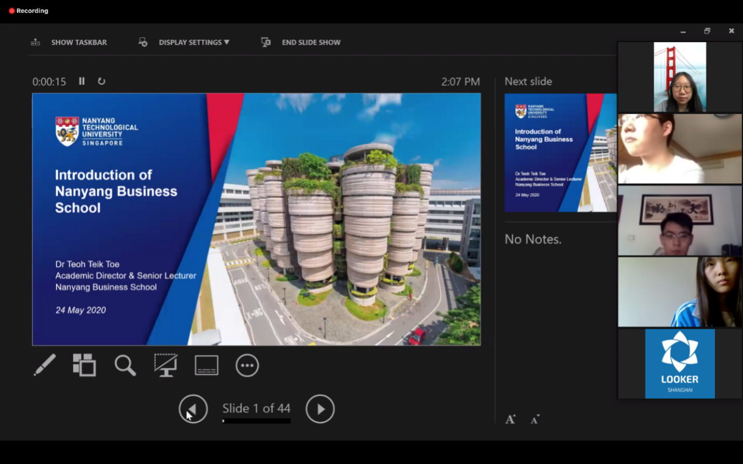The image size is (743, 464).
Task: Make the notes text larger
Action: tap(510, 419)
